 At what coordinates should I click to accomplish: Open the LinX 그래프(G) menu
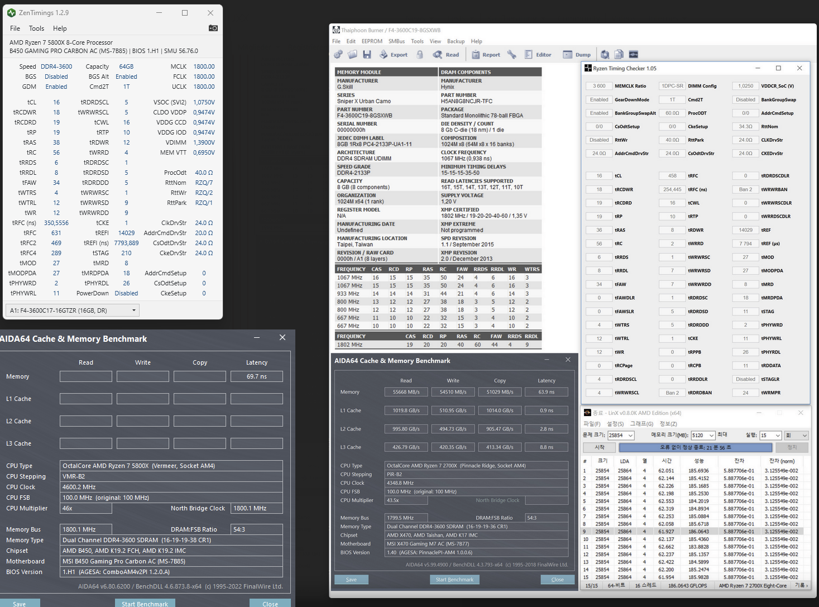(641, 424)
